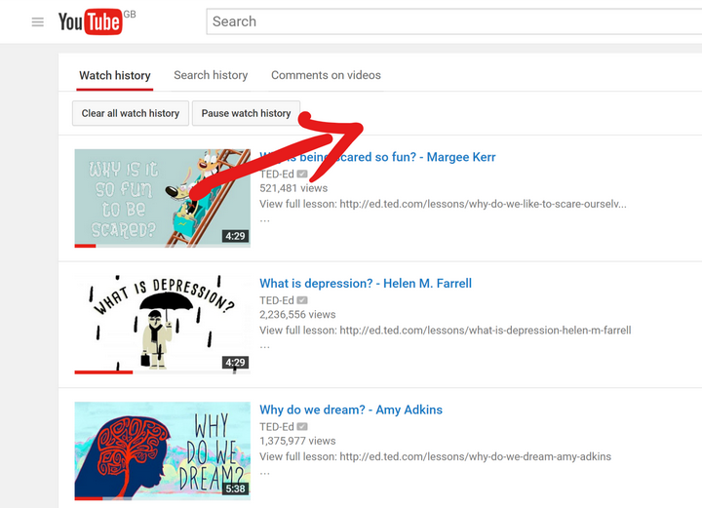Viewport: 702px width, 508px height.
Task: Click verified badge beside TED-Ed on depression video
Action: [302, 300]
